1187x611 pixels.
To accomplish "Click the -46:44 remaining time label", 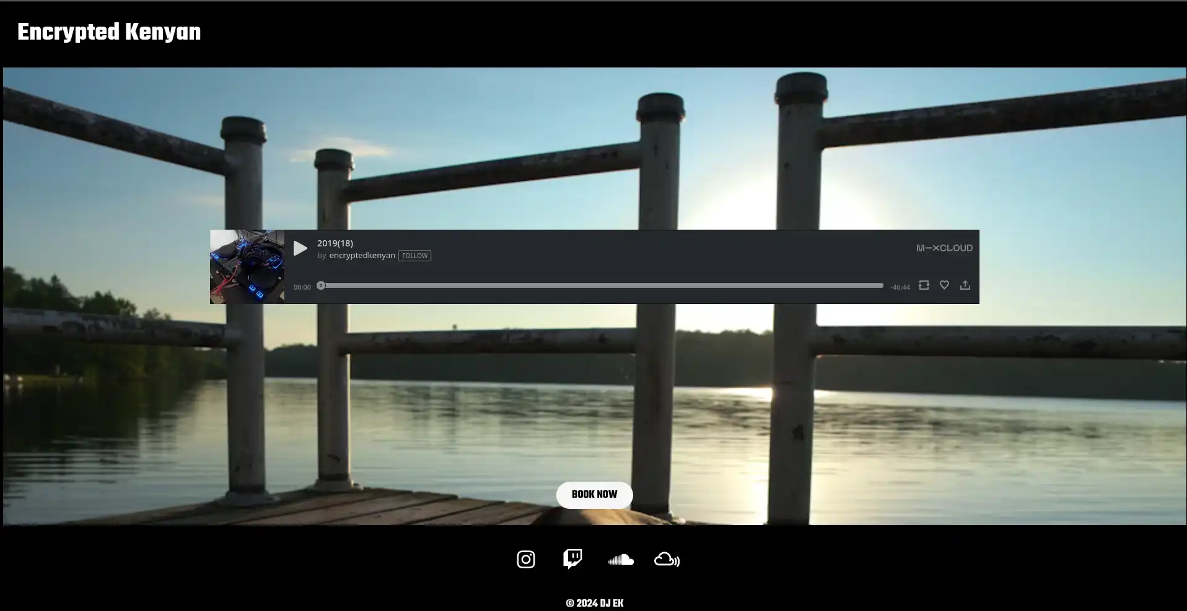I will coord(900,287).
